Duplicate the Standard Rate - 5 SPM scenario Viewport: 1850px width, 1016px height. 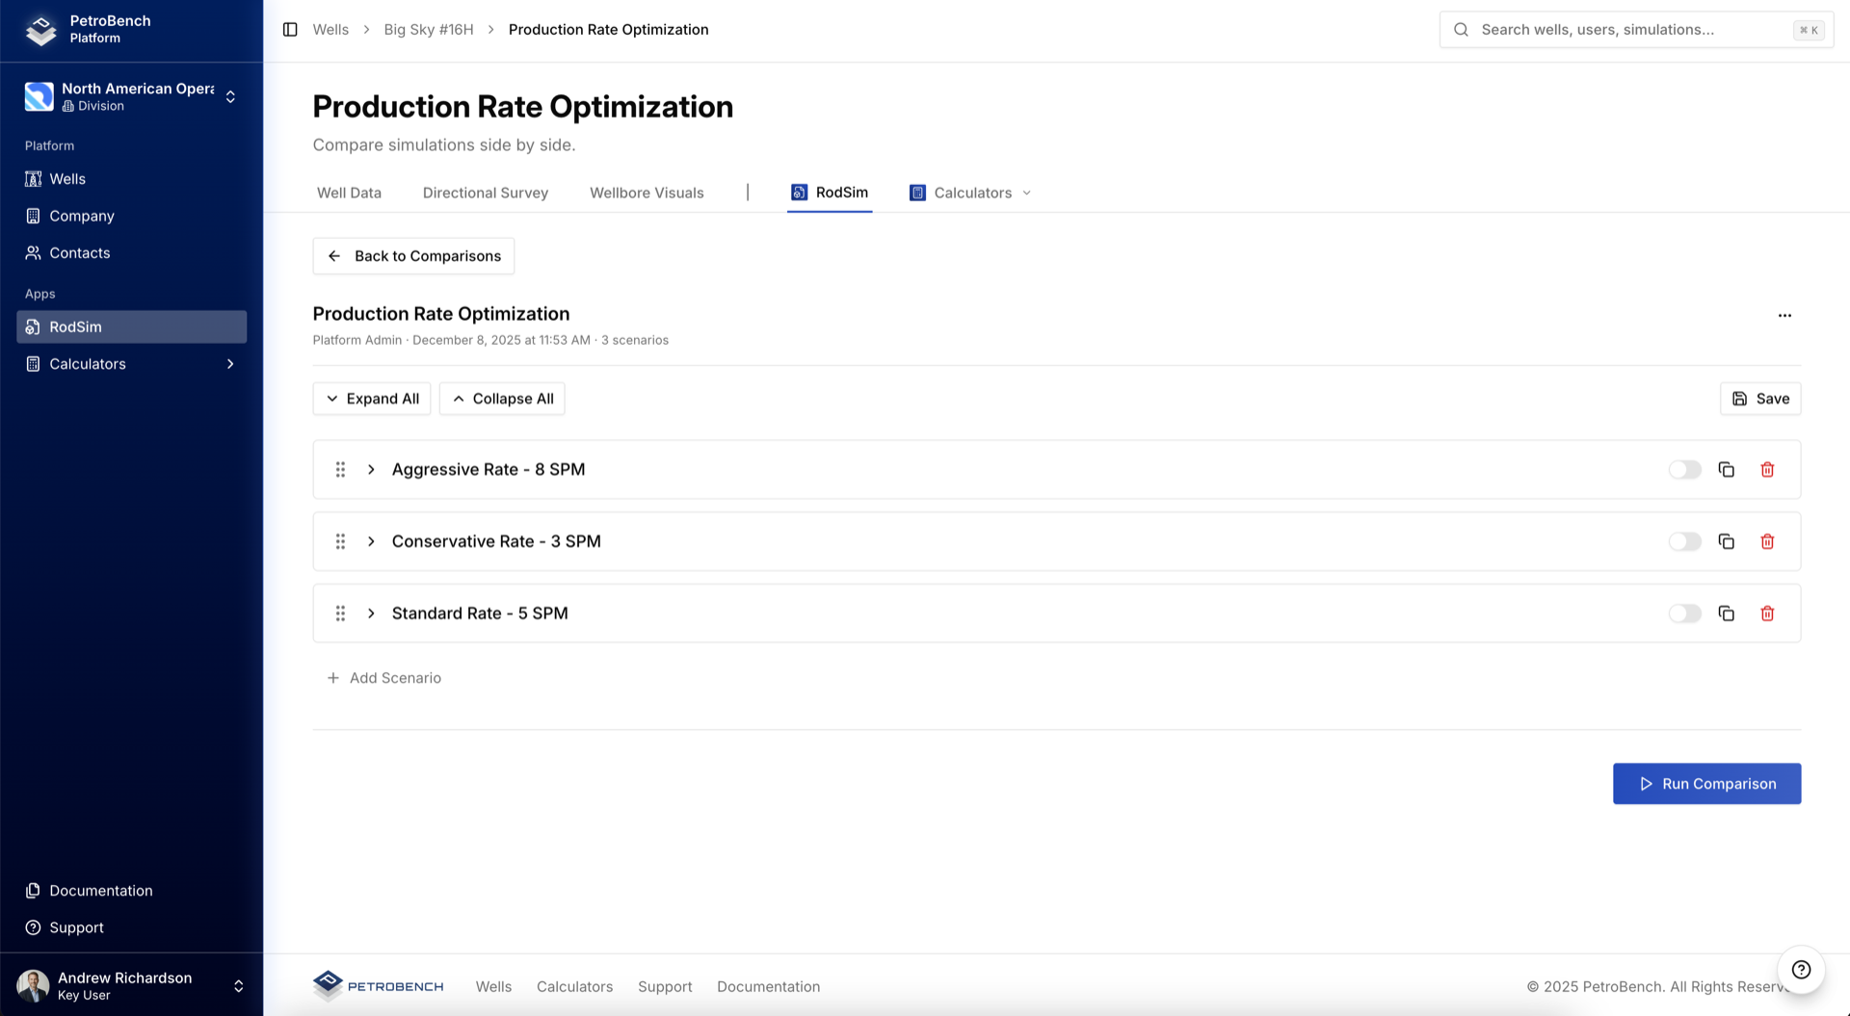1727,613
